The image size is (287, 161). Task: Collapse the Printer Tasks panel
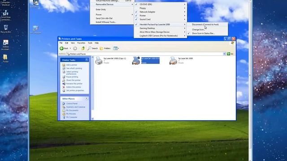click(x=87, y=60)
